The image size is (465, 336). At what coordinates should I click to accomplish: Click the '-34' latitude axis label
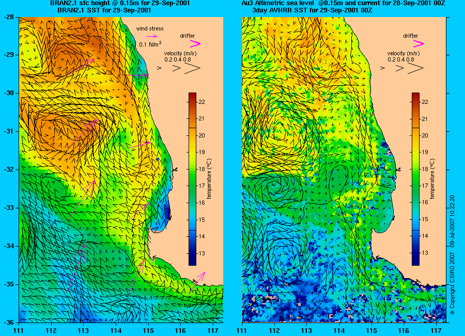point(9,246)
